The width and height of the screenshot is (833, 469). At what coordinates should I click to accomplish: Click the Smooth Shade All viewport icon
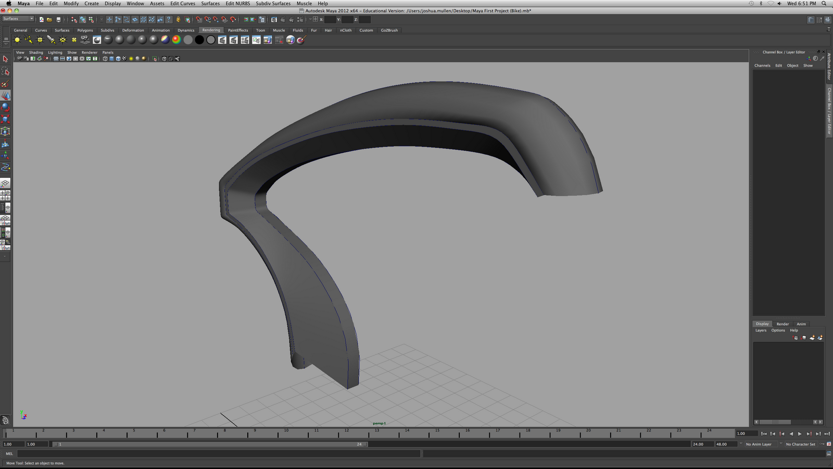coord(112,58)
